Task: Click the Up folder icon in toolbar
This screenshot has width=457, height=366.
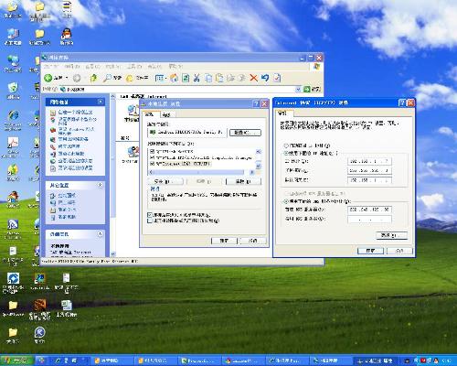Action: [93, 78]
